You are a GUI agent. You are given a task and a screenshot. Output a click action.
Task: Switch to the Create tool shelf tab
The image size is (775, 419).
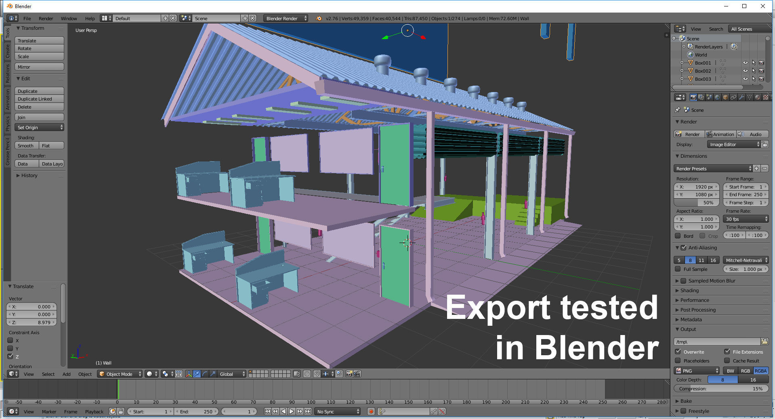[7, 51]
